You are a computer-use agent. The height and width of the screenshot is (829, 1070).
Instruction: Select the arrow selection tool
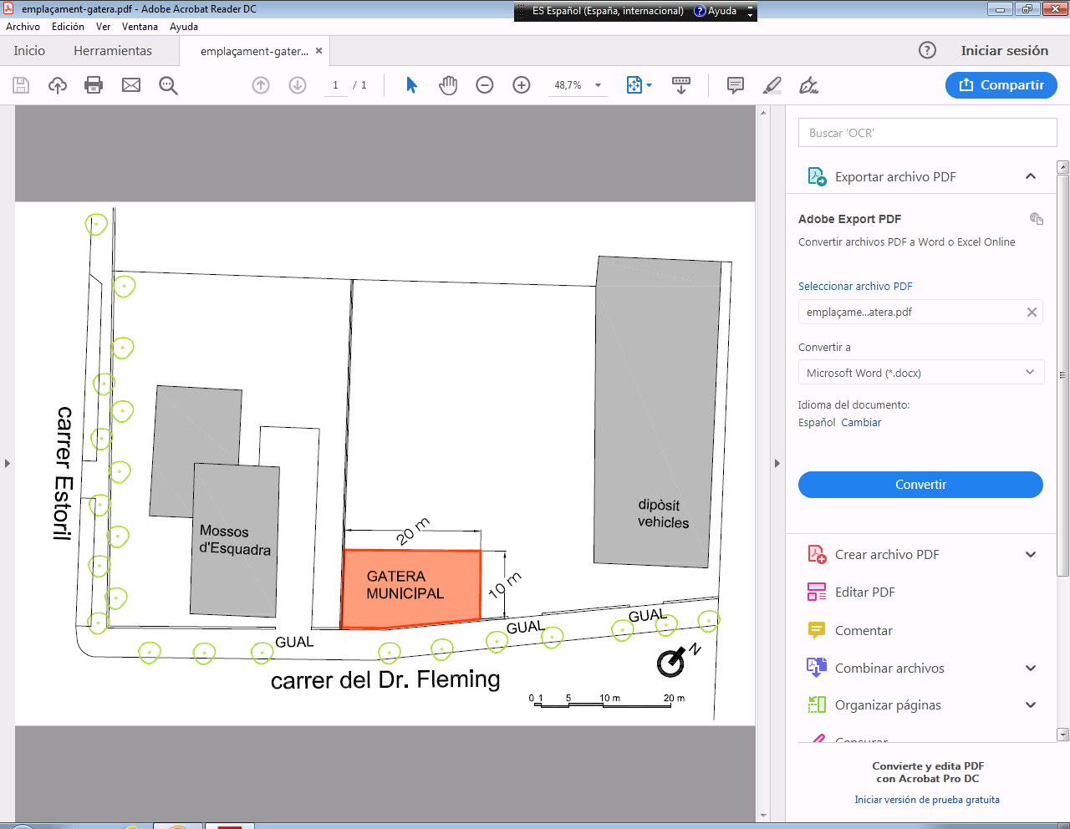pos(411,85)
